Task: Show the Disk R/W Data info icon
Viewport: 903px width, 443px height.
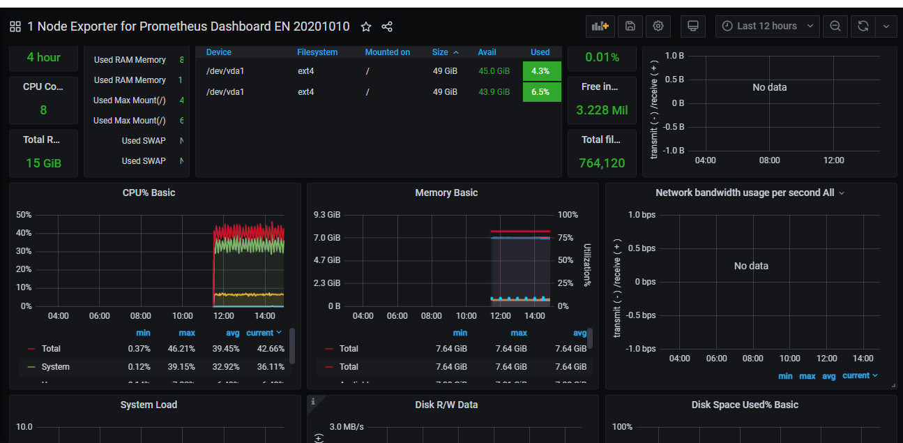Action: point(314,401)
